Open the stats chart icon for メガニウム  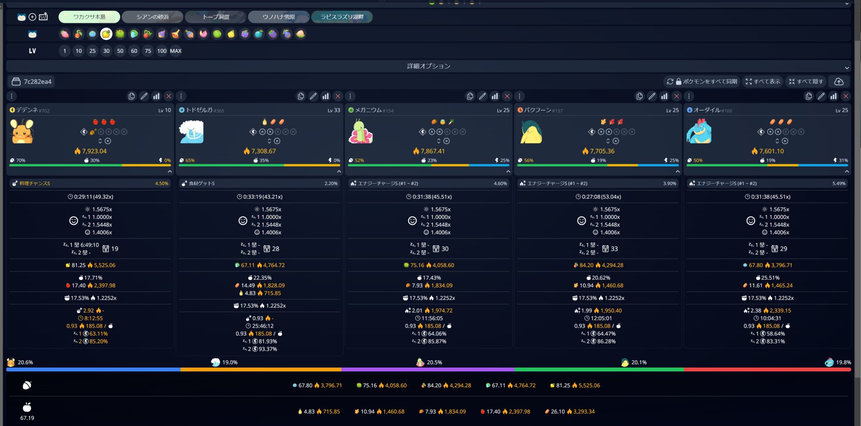coord(495,96)
